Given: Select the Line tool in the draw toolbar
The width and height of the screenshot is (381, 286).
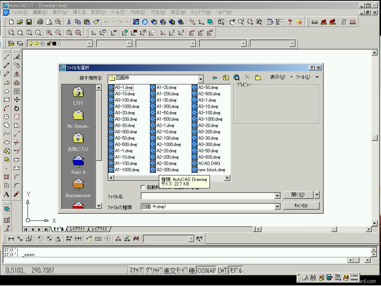Looking at the screenshot, I should [7, 57].
